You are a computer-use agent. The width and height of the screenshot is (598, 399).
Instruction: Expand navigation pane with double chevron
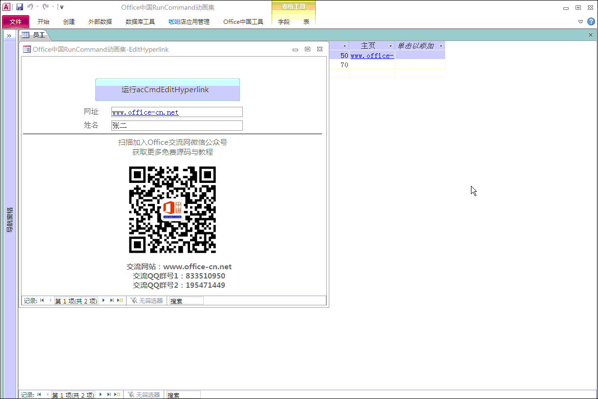9,35
